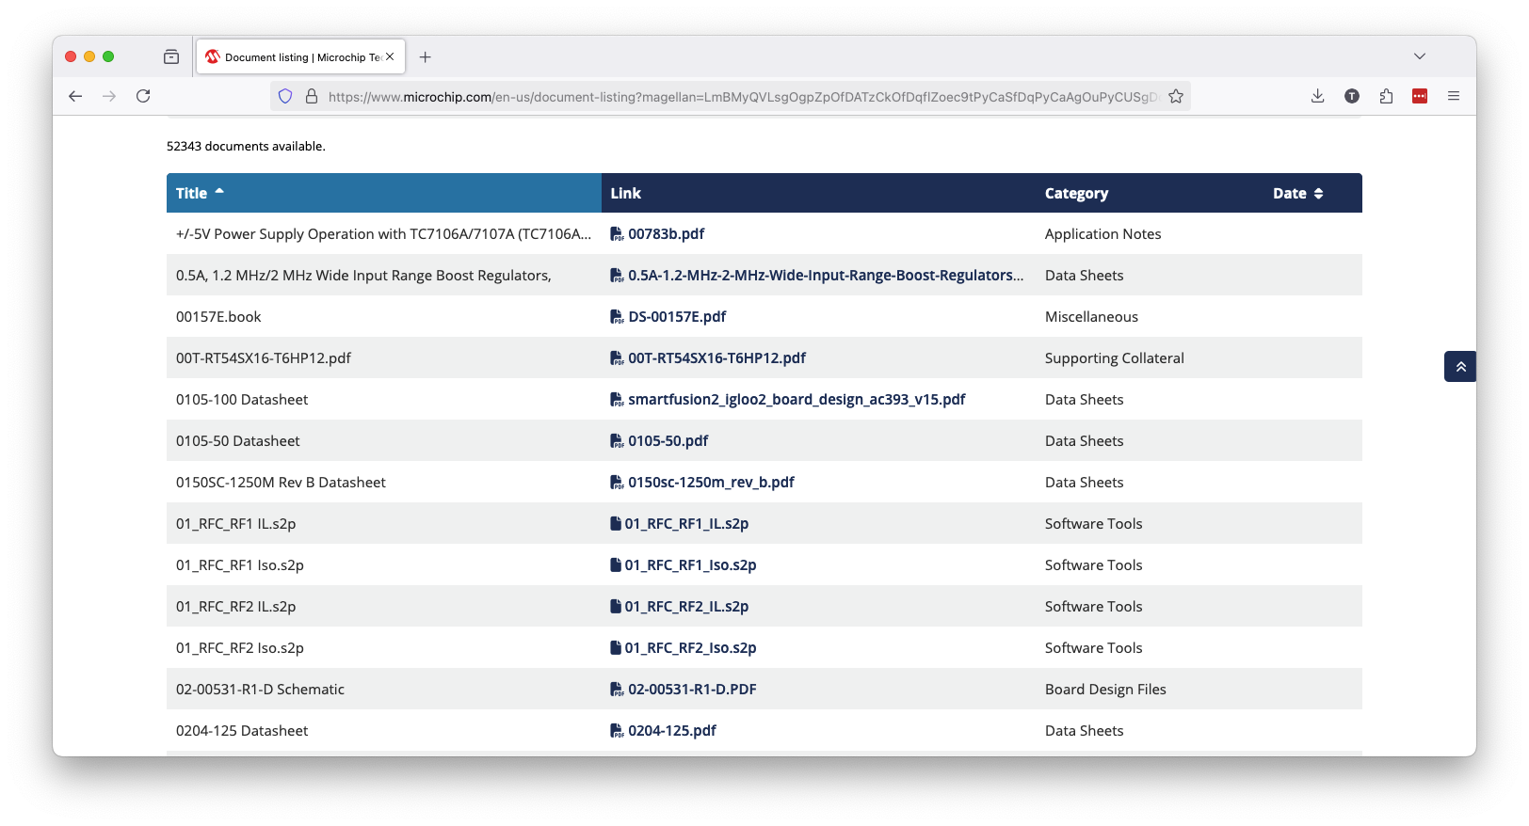
Task: Open a new browser tab
Action: point(426,56)
